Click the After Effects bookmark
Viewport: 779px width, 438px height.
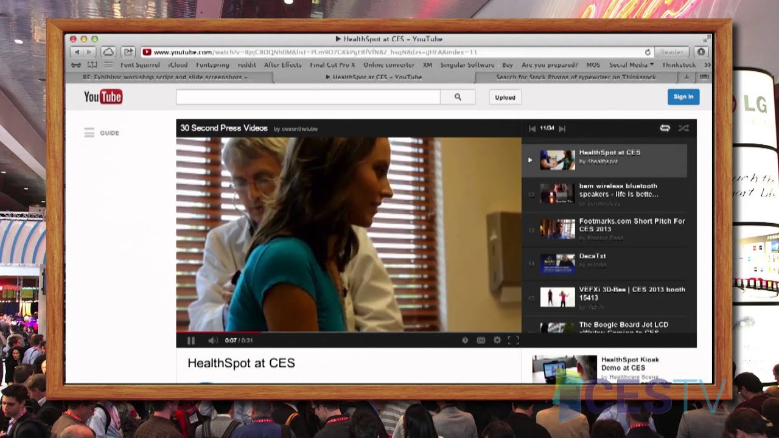tap(282, 65)
